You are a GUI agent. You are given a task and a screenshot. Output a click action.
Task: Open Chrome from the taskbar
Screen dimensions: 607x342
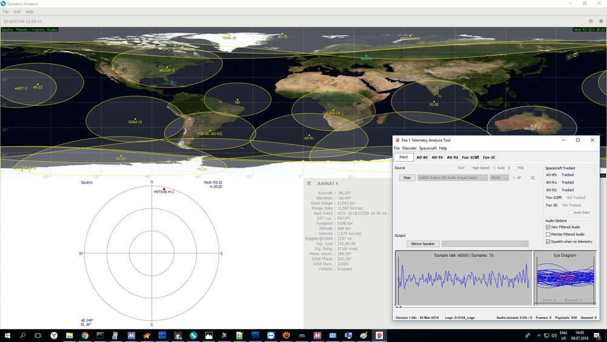click(x=85, y=335)
